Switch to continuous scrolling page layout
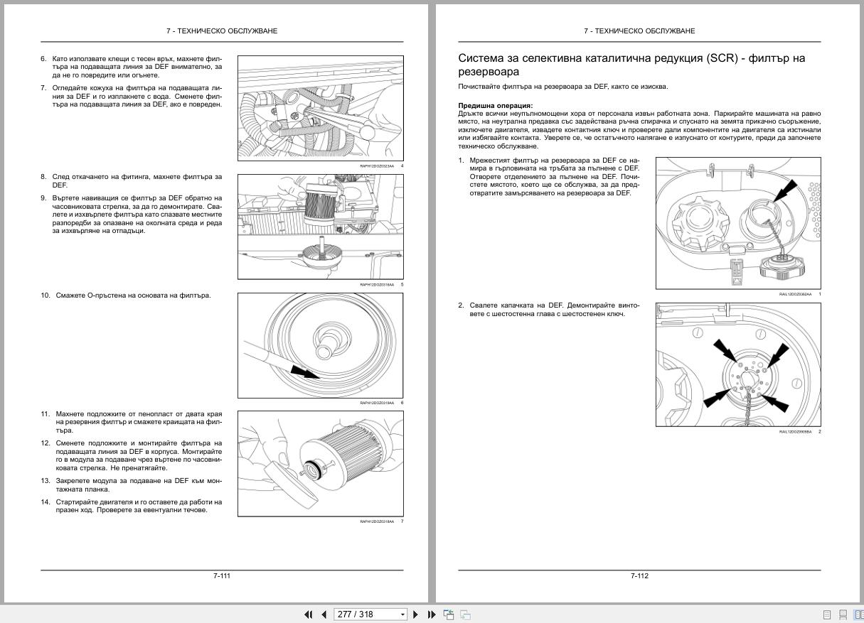The image size is (864, 623). tap(843, 614)
